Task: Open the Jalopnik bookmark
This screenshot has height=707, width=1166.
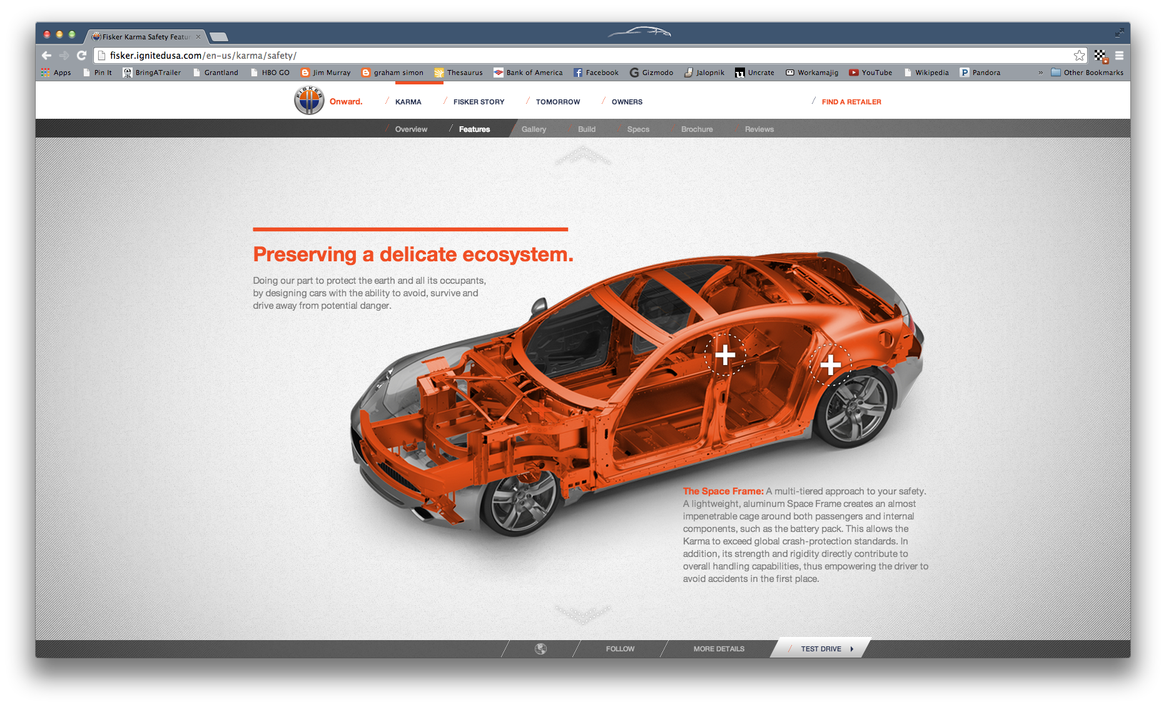Action: tap(704, 73)
